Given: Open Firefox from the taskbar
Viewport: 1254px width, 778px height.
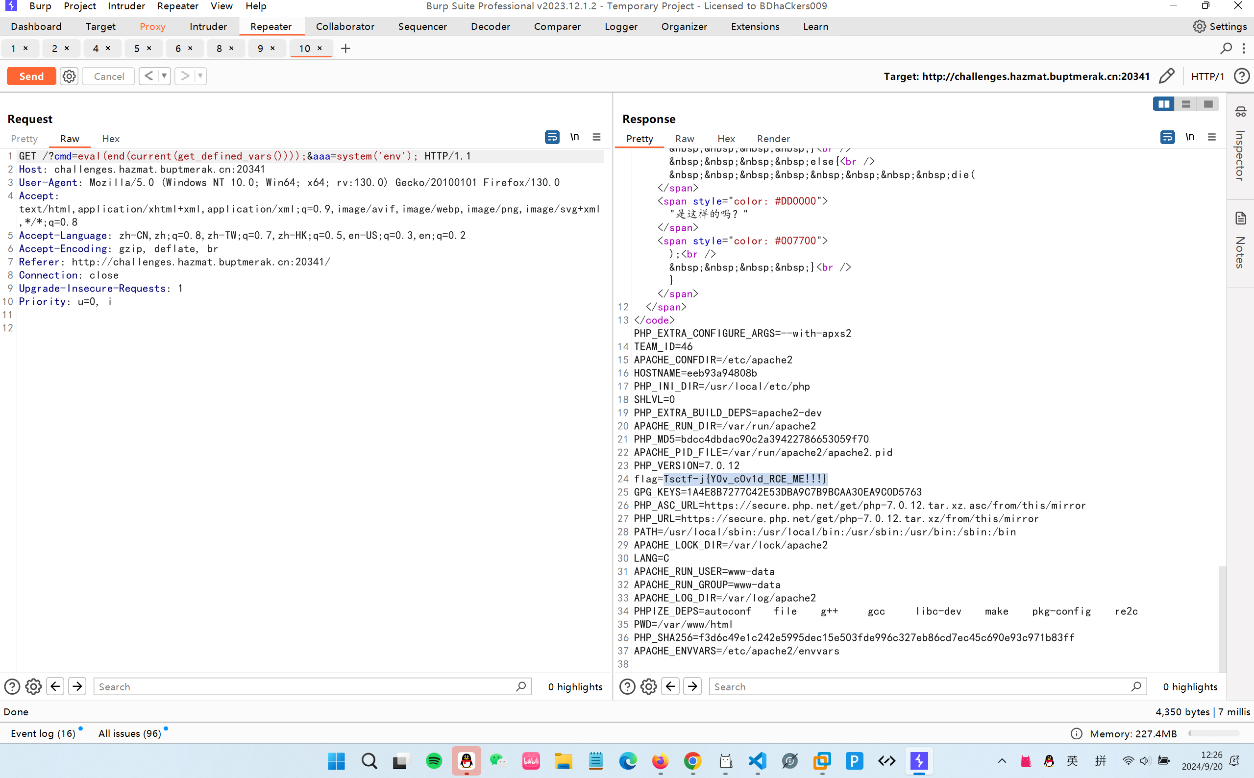Looking at the screenshot, I should tap(660, 760).
